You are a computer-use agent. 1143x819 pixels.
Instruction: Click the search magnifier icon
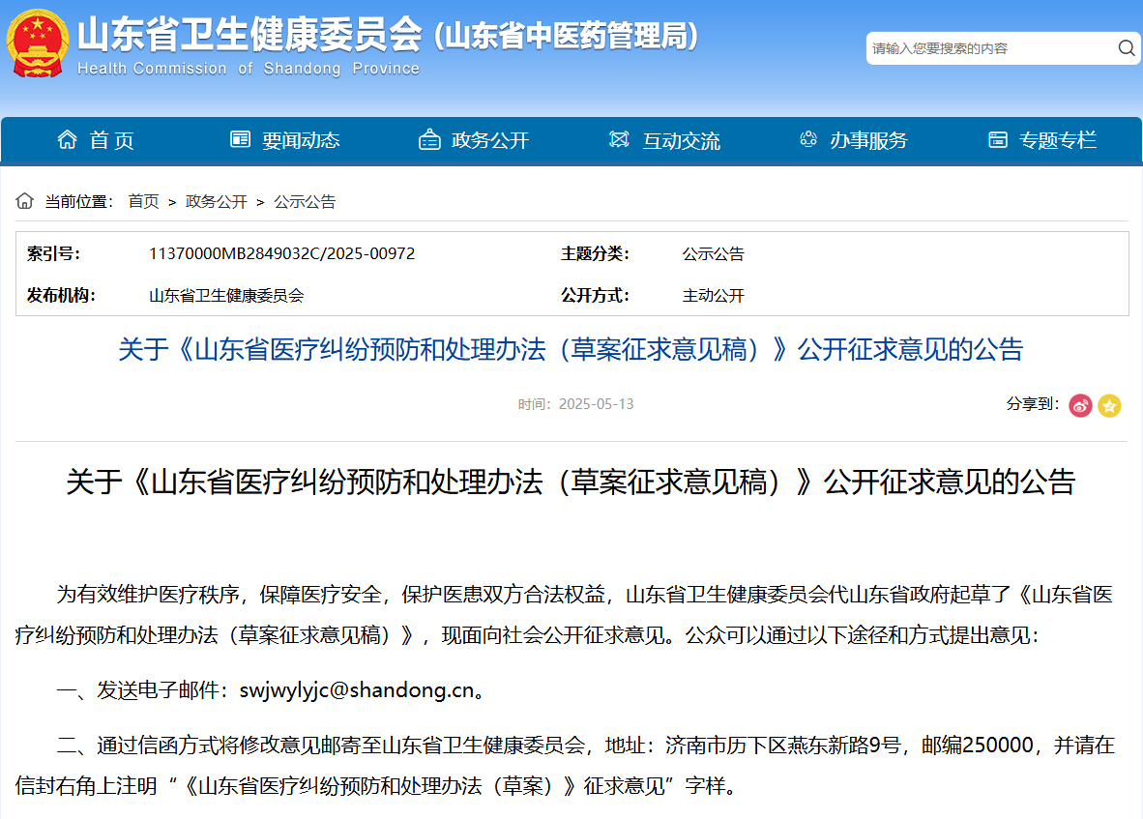click(1127, 47)
